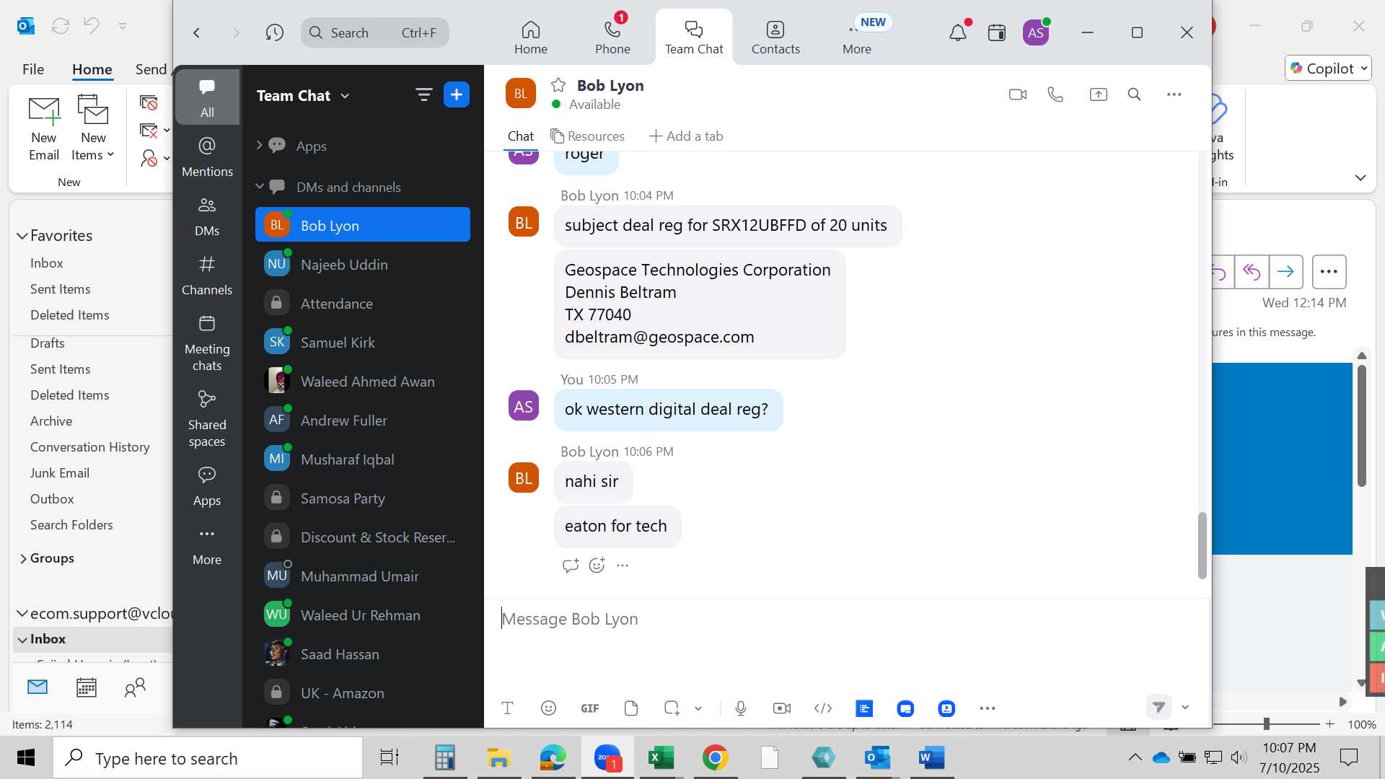Switch to the Phone tab

[x=612, y=38]
